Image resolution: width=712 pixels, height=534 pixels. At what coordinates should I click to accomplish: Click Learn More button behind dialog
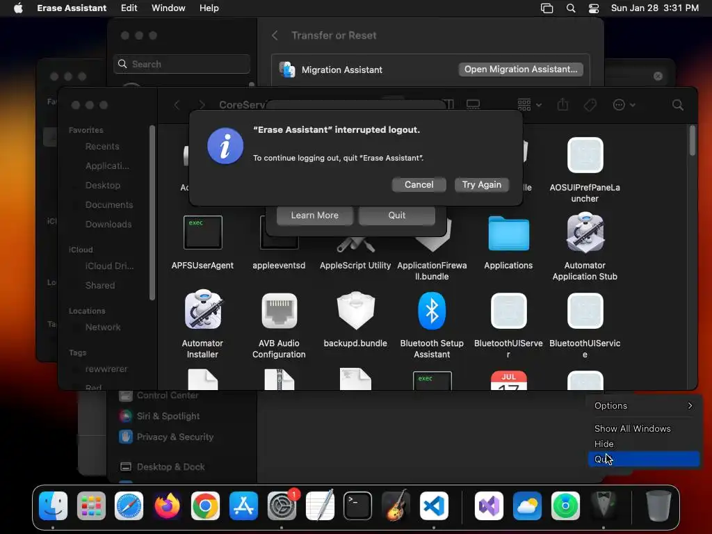(x=315, y=216)
